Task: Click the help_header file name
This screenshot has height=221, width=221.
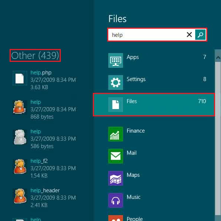Action: click(x=45, y=190)
